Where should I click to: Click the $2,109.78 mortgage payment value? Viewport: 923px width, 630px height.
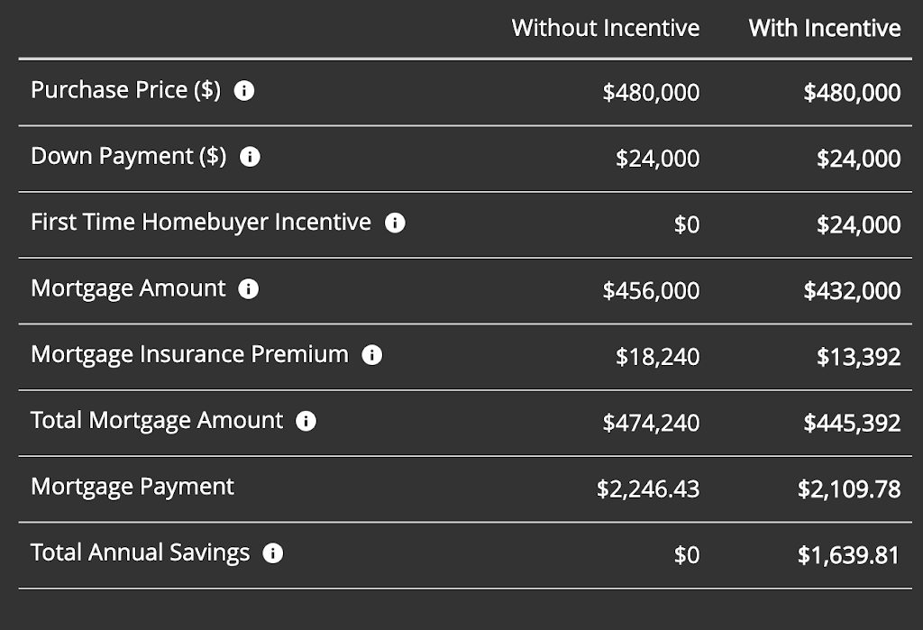point(849,488)
